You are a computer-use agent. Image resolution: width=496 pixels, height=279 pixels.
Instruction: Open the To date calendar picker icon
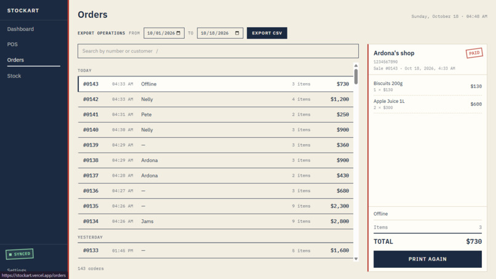(x=237, y=33)
